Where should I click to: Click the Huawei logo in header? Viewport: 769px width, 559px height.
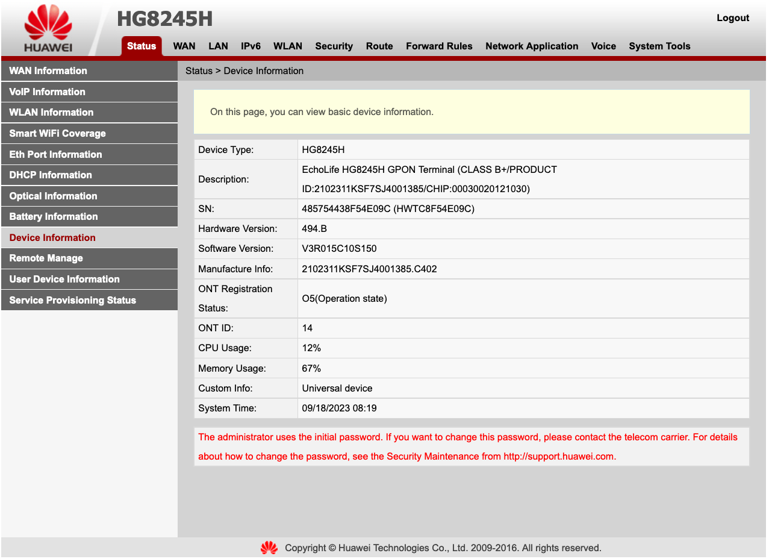tap(48, 28)
